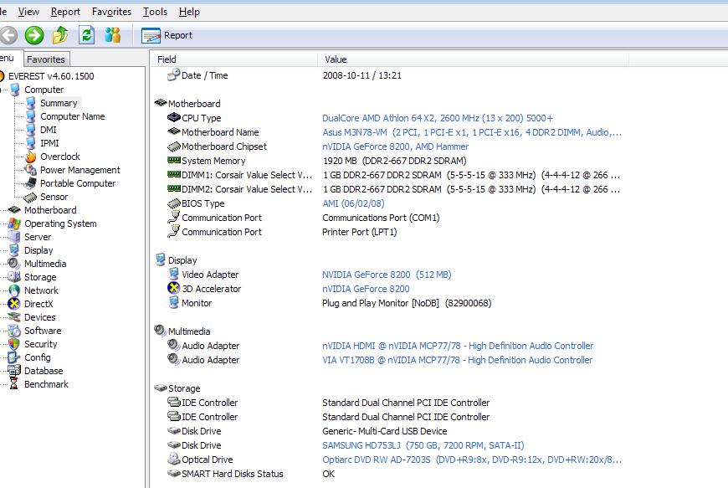Select Computer Name in the tree
This screenshot has height=488, width=728.
pos(73,116)
